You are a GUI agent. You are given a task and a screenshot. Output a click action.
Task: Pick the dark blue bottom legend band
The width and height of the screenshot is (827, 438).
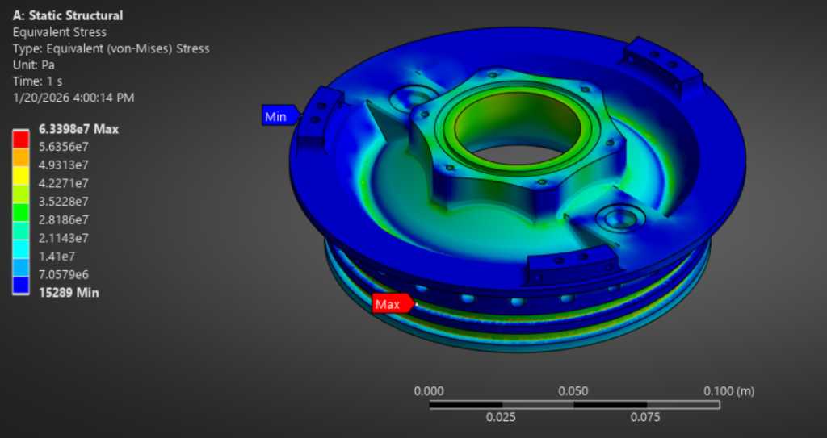22,284
